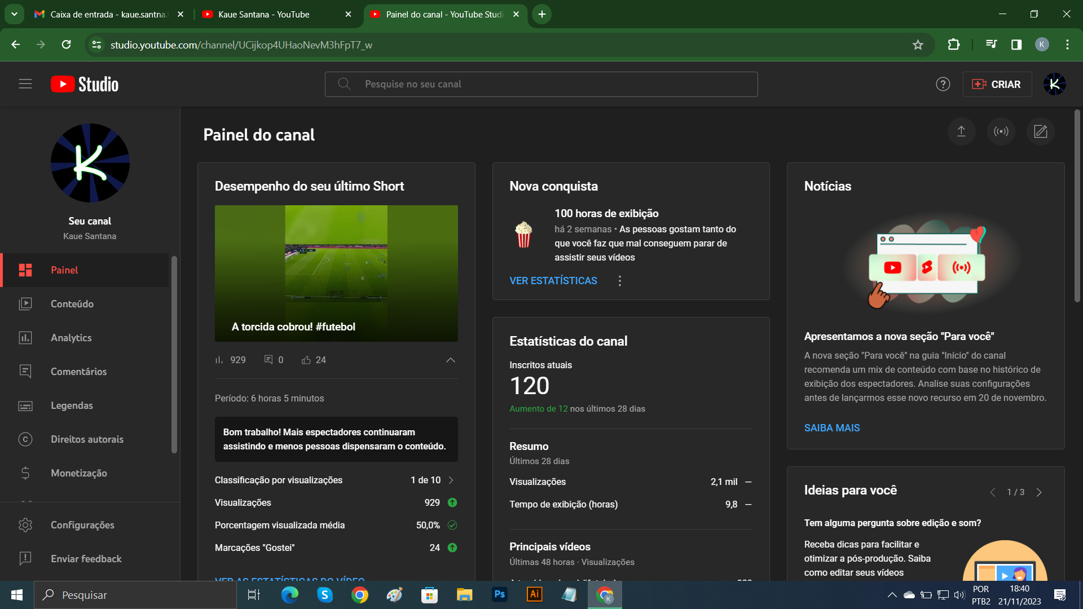Image resolution: width=1083 pixels, height=609 pixels.
Task: Click Configurações in the sidebar menu
Action: (82, 525)
